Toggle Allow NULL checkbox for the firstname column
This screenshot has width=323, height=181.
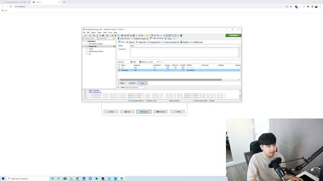pos(176,70)
